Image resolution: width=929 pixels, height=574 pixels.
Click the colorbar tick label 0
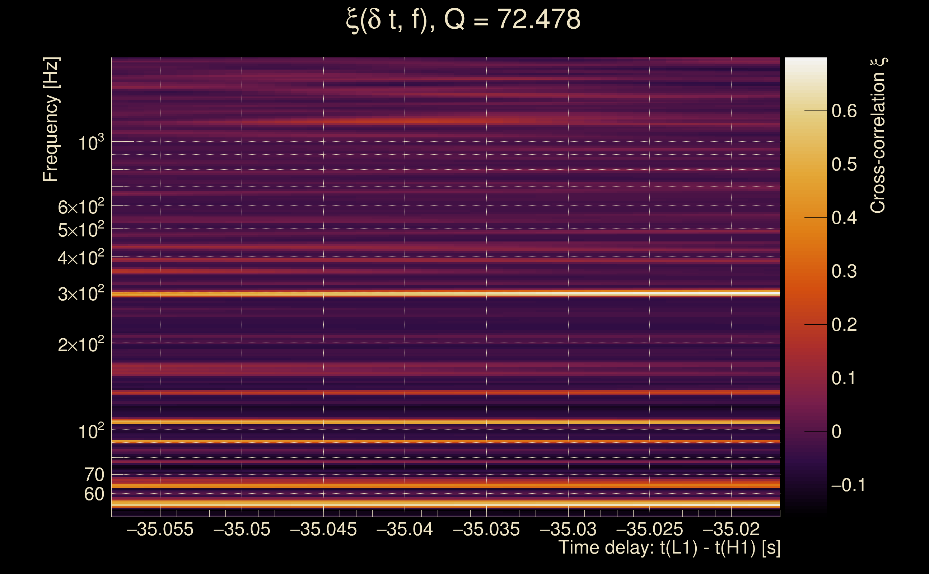pyautogui.click(x=836, y=432)
